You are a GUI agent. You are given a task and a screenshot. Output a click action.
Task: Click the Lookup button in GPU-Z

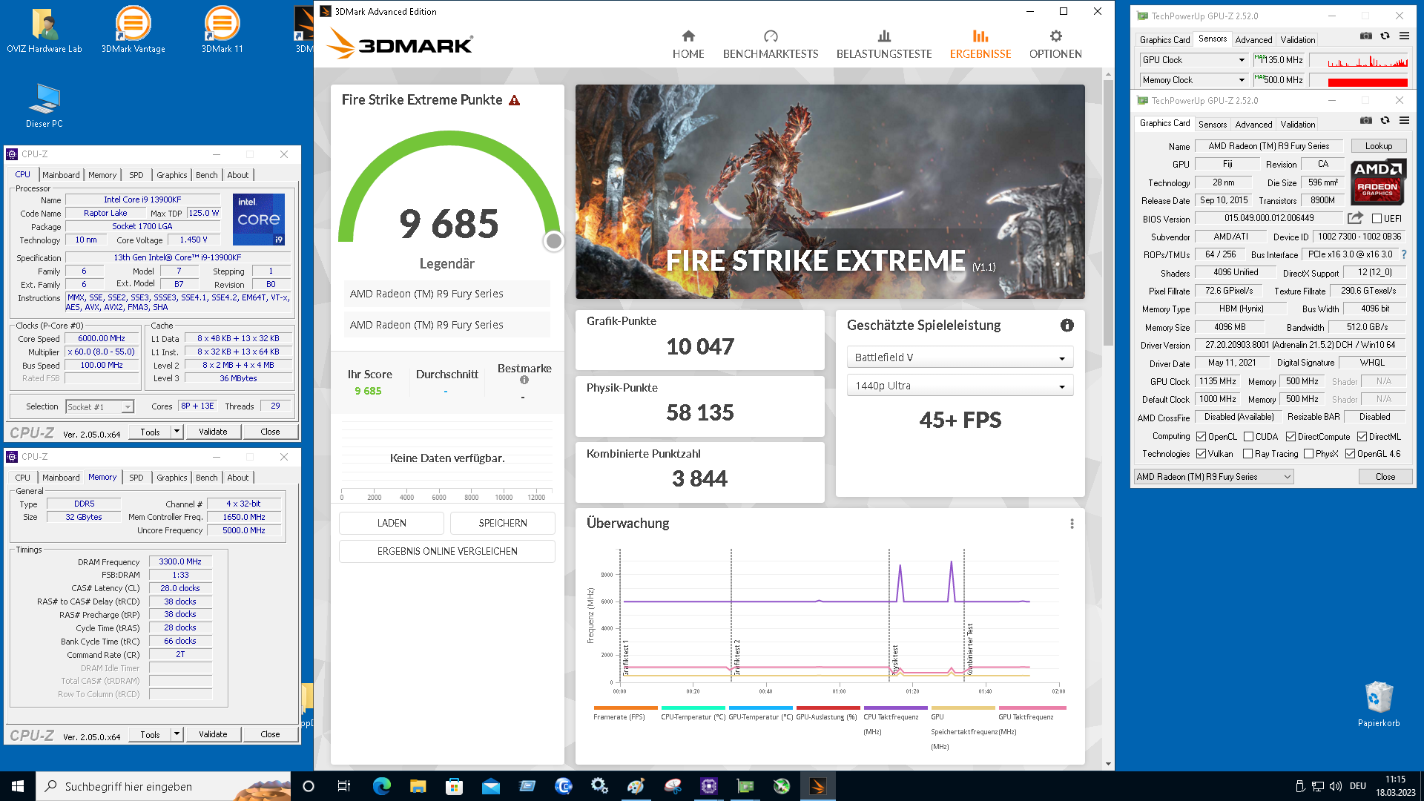coord(1379,146)
